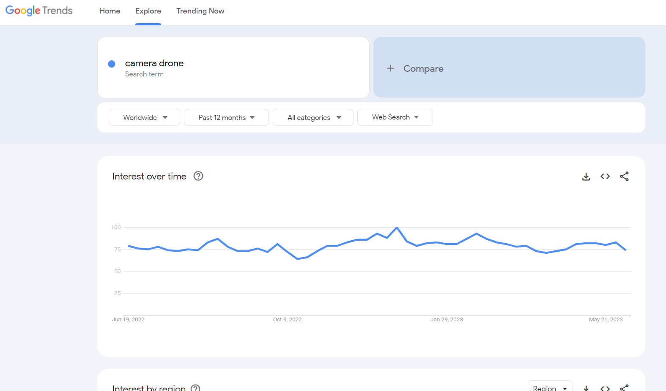This screenshot has width=666, height=391.
Task: Open embed code for Interest over time
Action: [605, 176]
